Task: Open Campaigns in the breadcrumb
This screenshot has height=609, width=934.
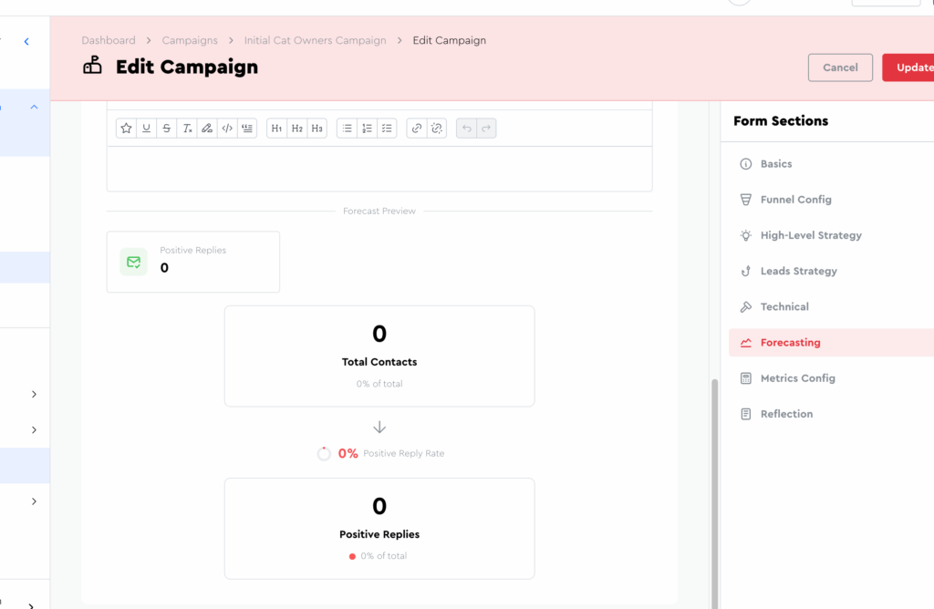Action: [190, 40]
